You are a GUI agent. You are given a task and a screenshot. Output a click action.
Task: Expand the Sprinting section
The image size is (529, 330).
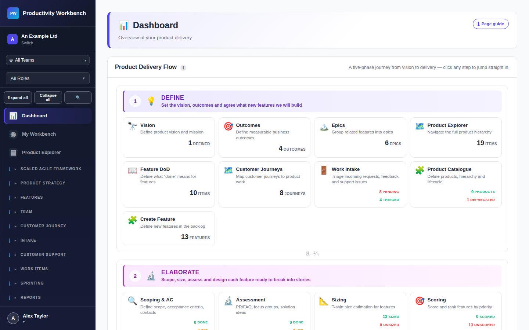pyautogui.click(x=48, y=283)
